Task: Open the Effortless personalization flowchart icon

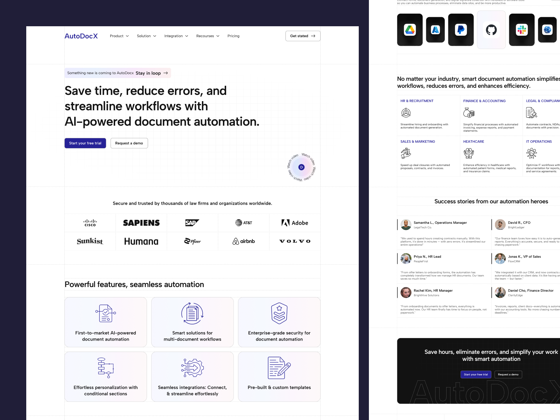Action: pyautogui.click(x=106, y=368)
